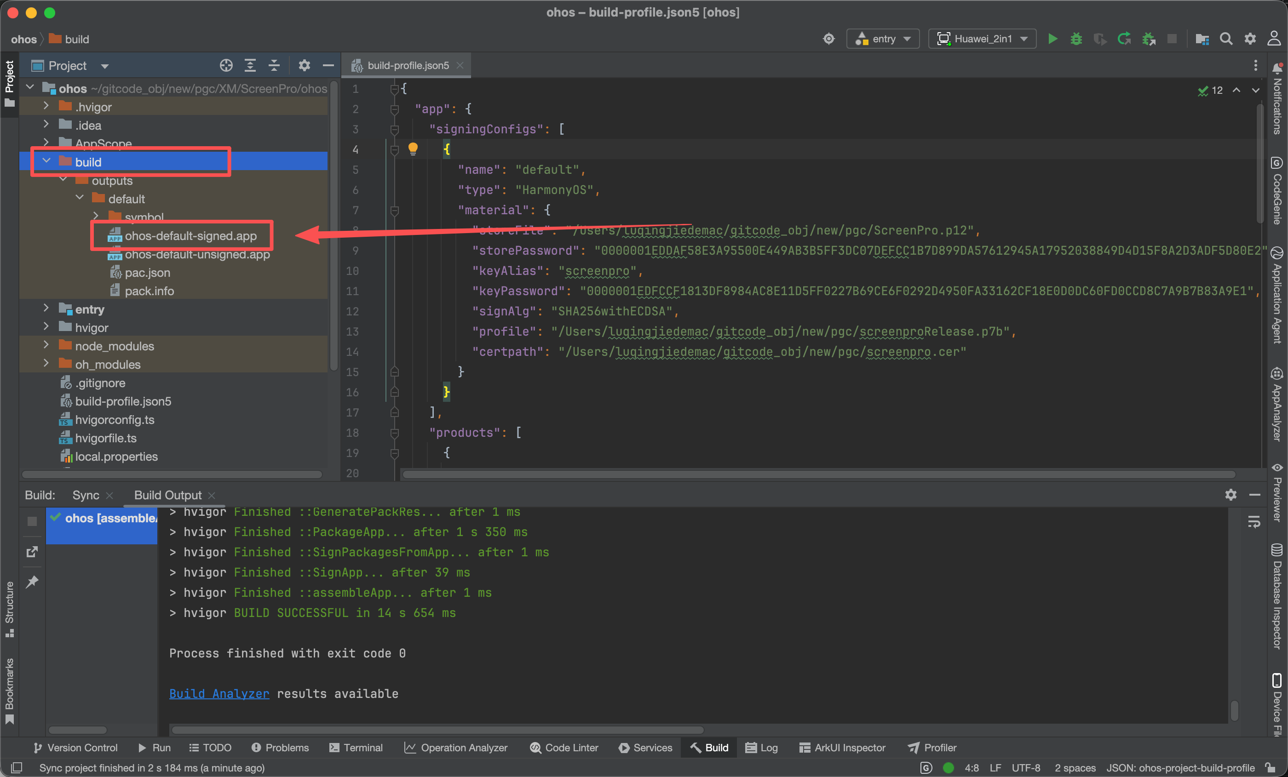Open Code Linter tool window
Screen dimensions: 1288x777
(564, 748)
